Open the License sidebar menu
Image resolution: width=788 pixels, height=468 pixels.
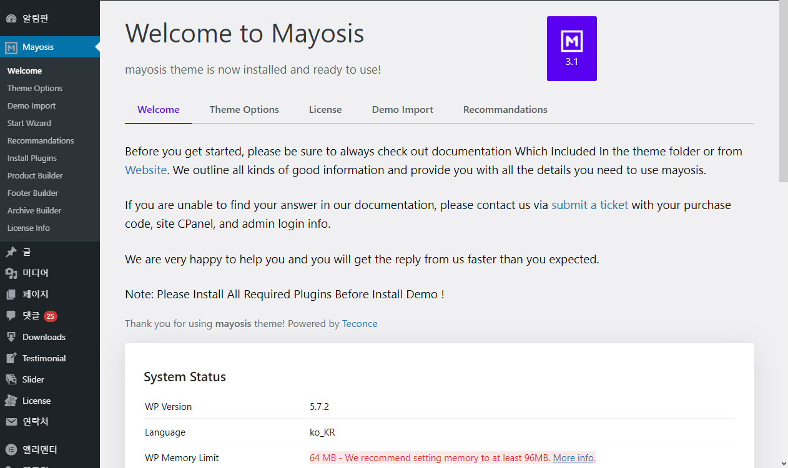[x=50, y=401]
